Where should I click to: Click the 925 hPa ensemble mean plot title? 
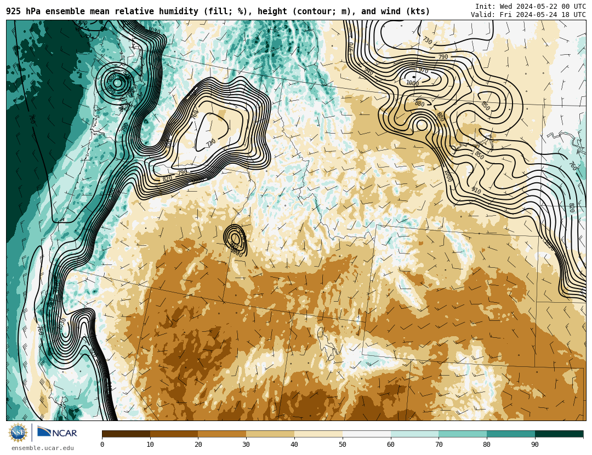218,11
